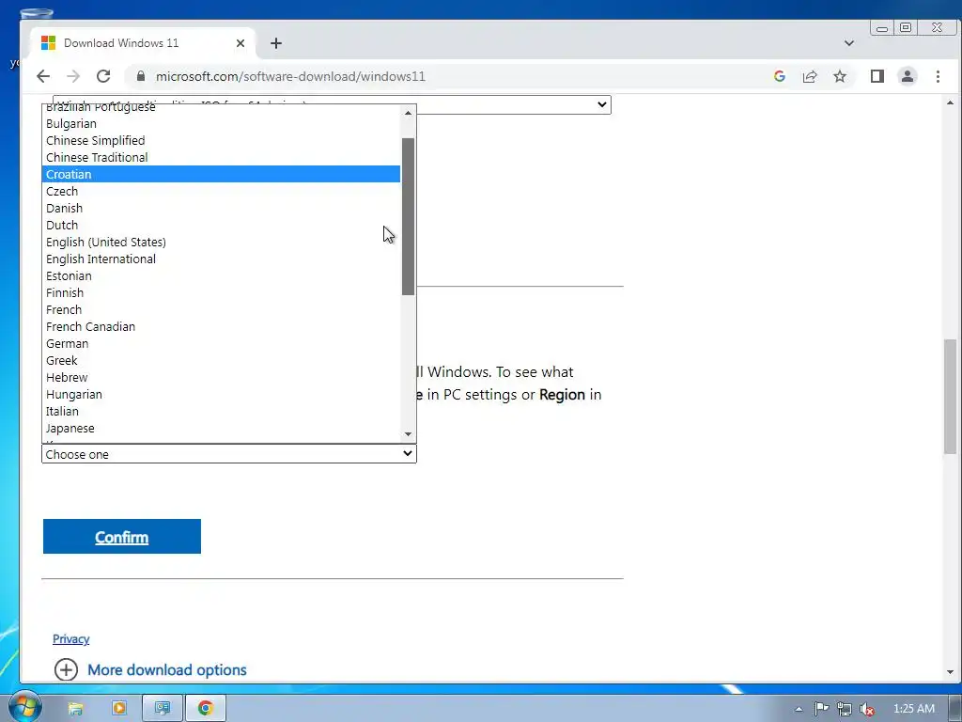Click the forward navigation arrow
962x722 pixels.
(x=73, y=76)
